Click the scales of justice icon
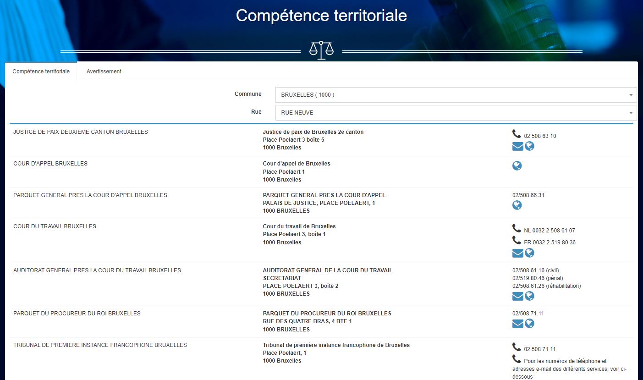 (x=321, y=50)
